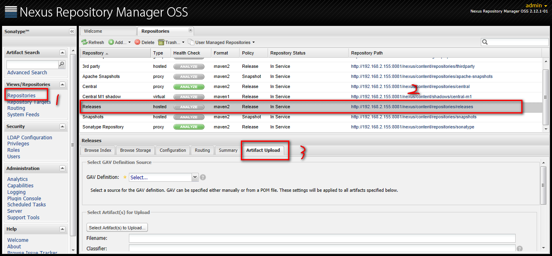Image resolution: width=552 pixels, height=256 pixels.
Task: Open the releases repository path link
Action: (412, 107)
